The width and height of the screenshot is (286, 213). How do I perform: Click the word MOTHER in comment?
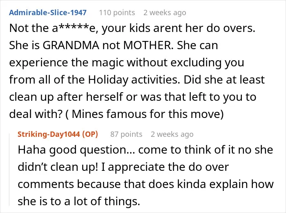point(148,45)
